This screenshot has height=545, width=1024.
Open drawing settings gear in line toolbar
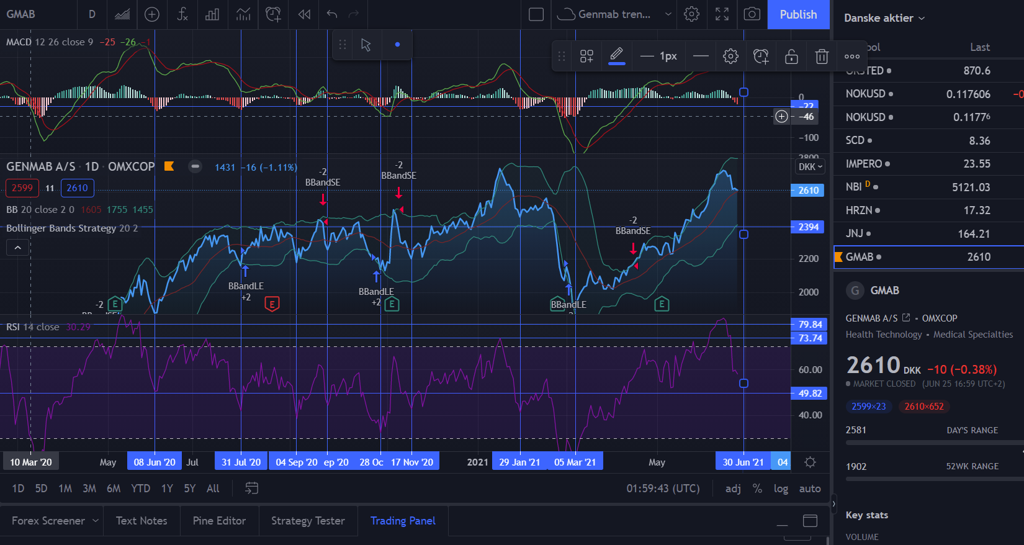point(730,56)
